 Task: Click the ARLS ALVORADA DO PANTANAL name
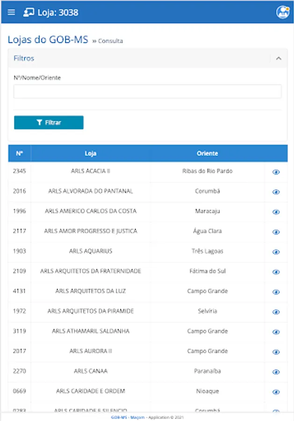[91, 191]
